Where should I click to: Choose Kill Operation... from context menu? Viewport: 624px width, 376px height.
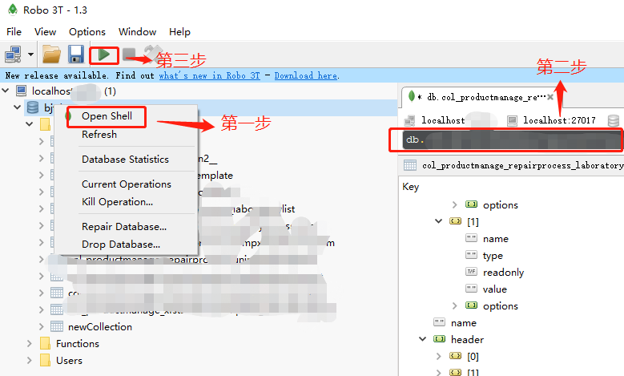click(x=117, y=202)
